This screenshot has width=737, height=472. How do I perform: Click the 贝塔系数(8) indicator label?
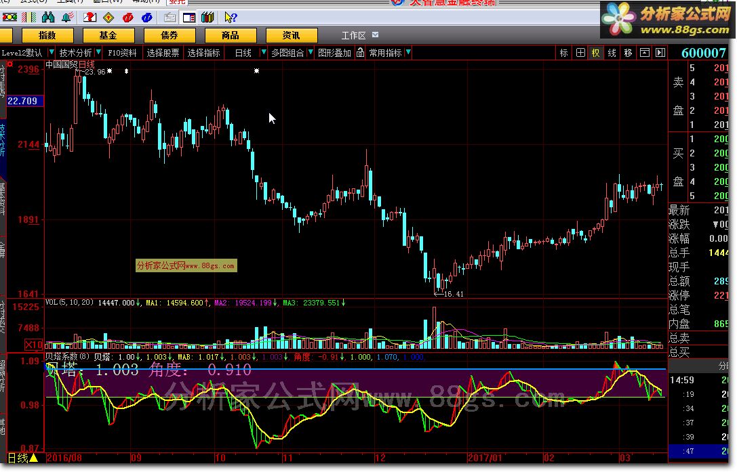tap(66, 357)
